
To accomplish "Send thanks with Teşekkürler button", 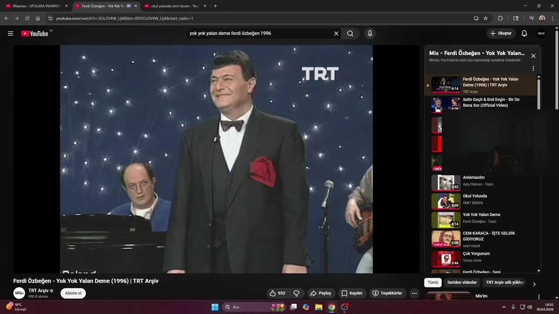I will tap(388, 293).
